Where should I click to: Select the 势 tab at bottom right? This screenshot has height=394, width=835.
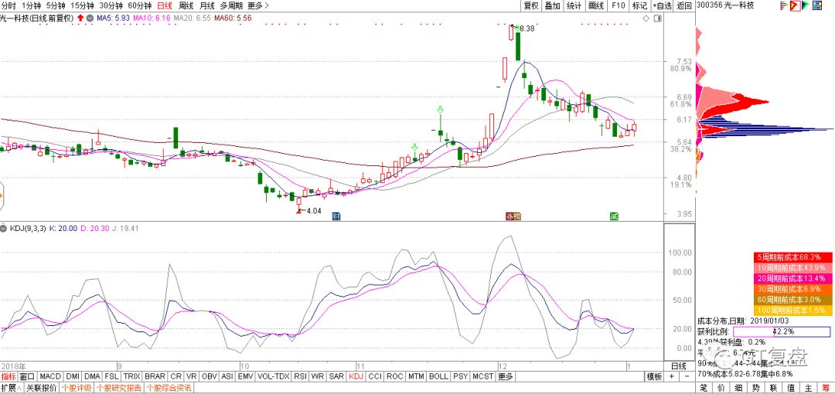(x=757, y=387)
